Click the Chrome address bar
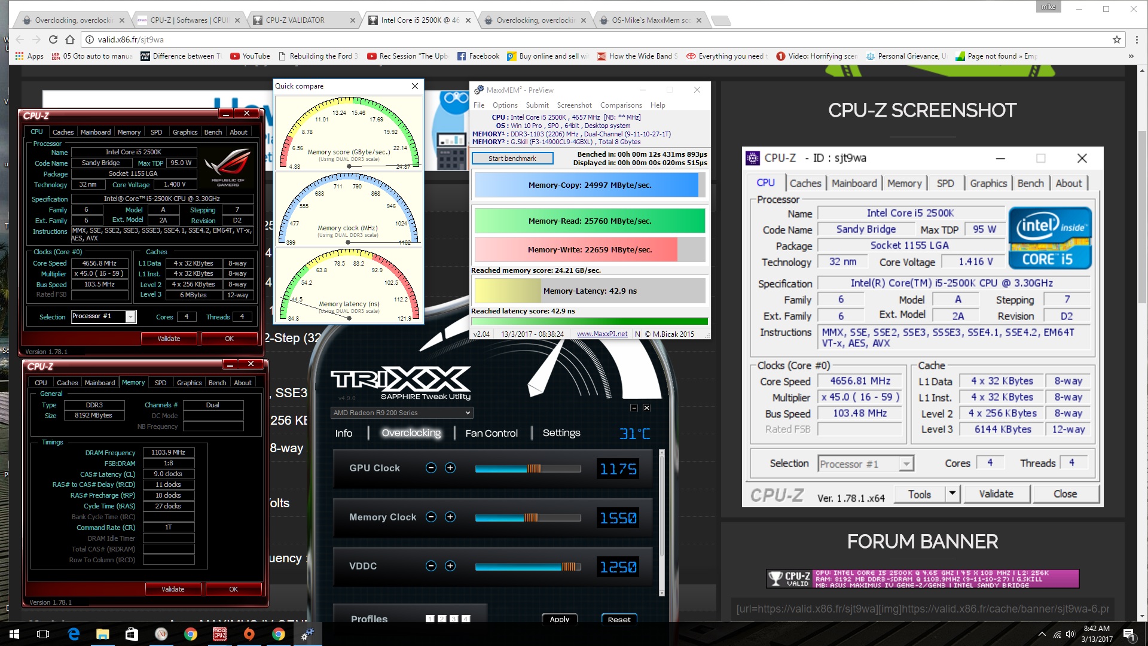Screen dimensions: 1148x646 pyautogui.click(x=598, y=39)
